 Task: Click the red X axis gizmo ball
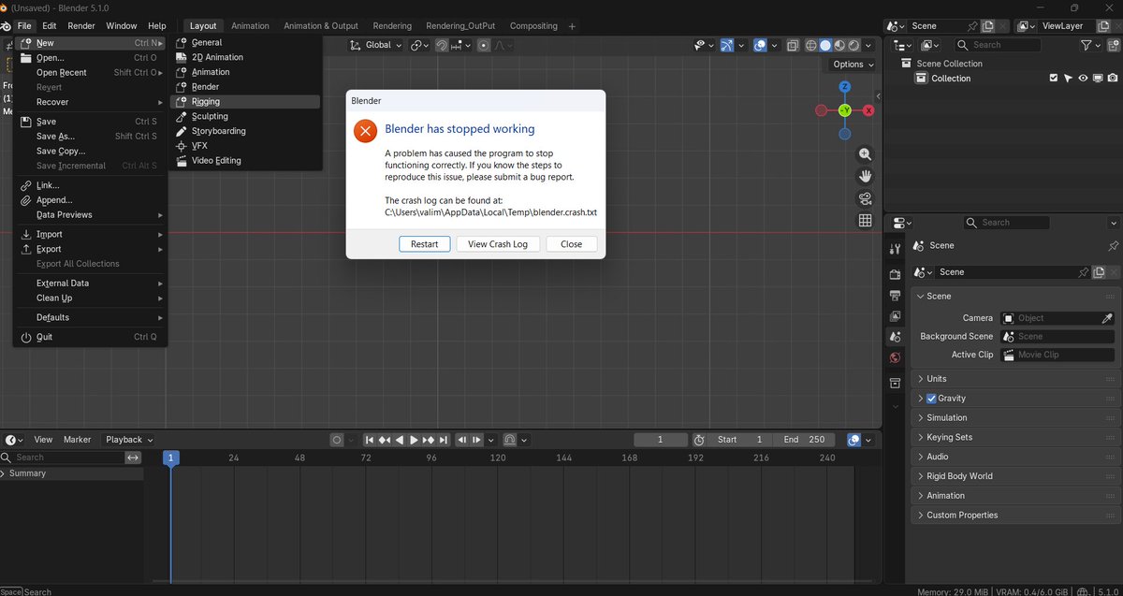[868, 110]
